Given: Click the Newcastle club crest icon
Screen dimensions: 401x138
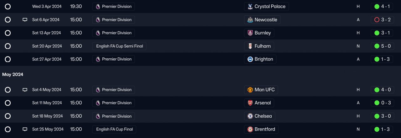Looking at the screenshot, I should [x=250, y=20].
